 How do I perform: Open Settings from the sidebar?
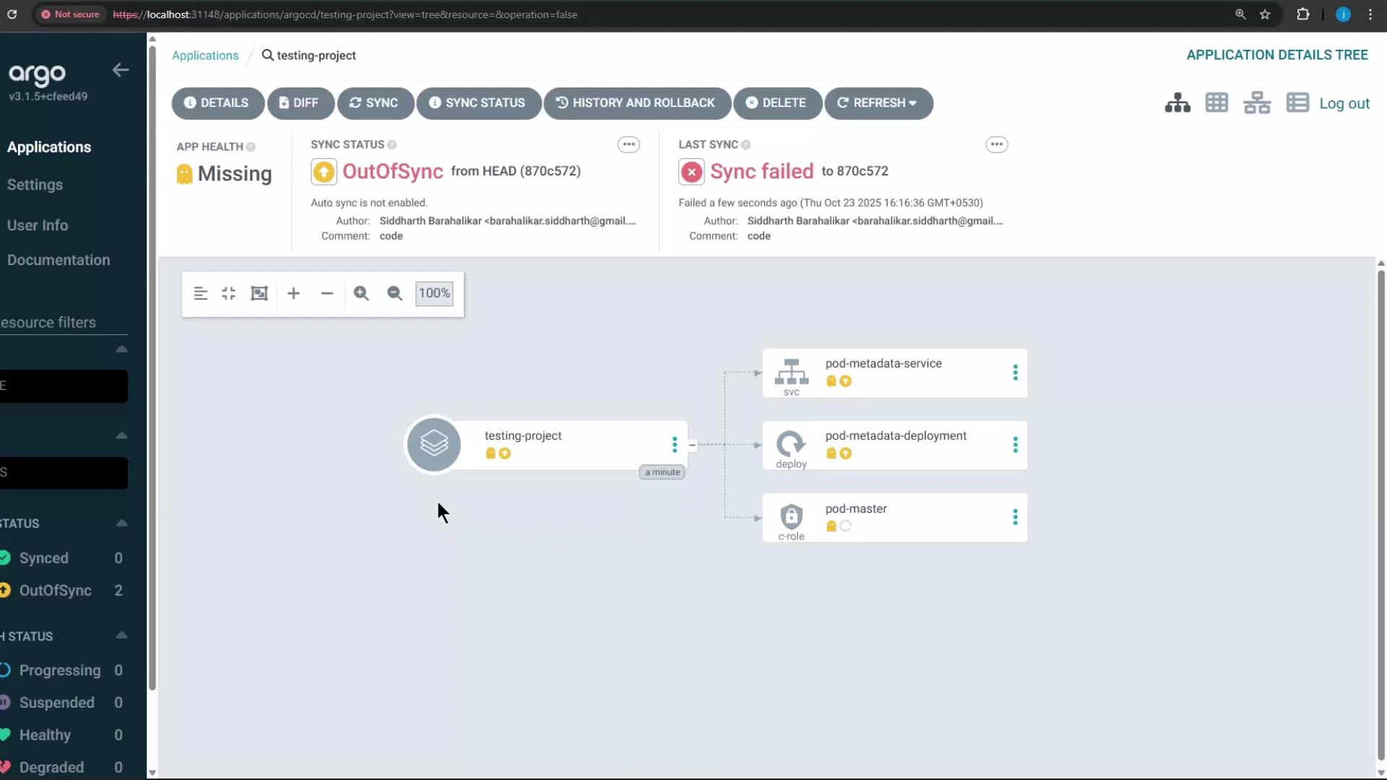click(x=35, y=184)
